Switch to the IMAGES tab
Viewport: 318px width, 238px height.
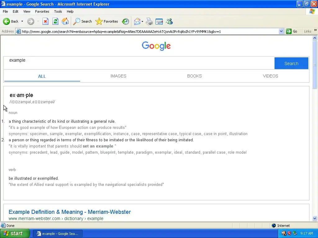coord(118,76)
